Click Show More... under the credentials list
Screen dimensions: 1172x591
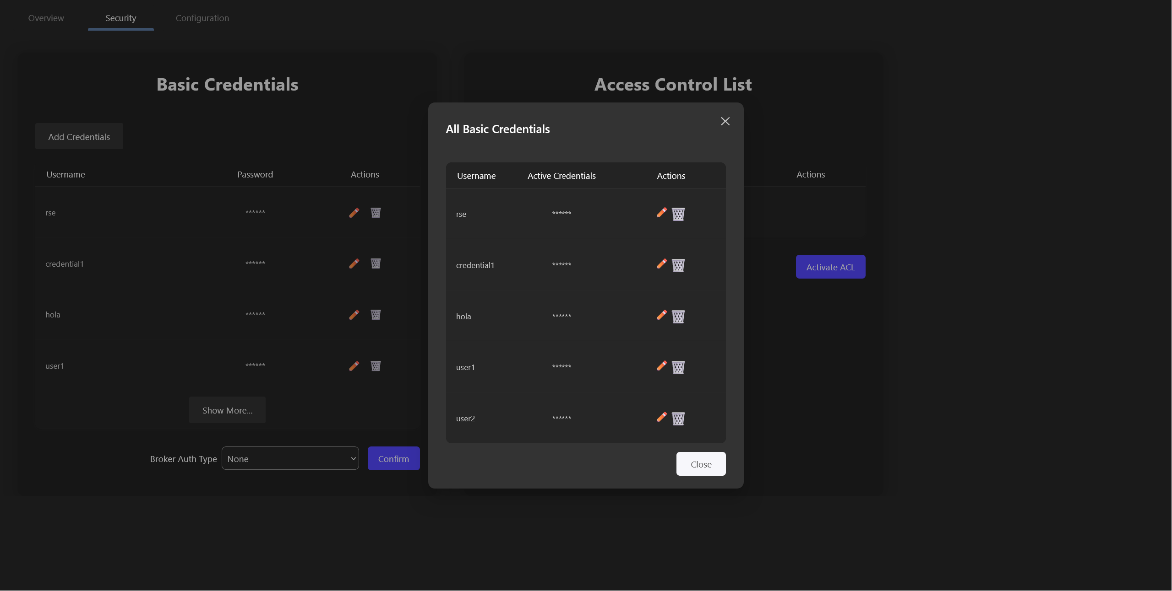point(227,410)
